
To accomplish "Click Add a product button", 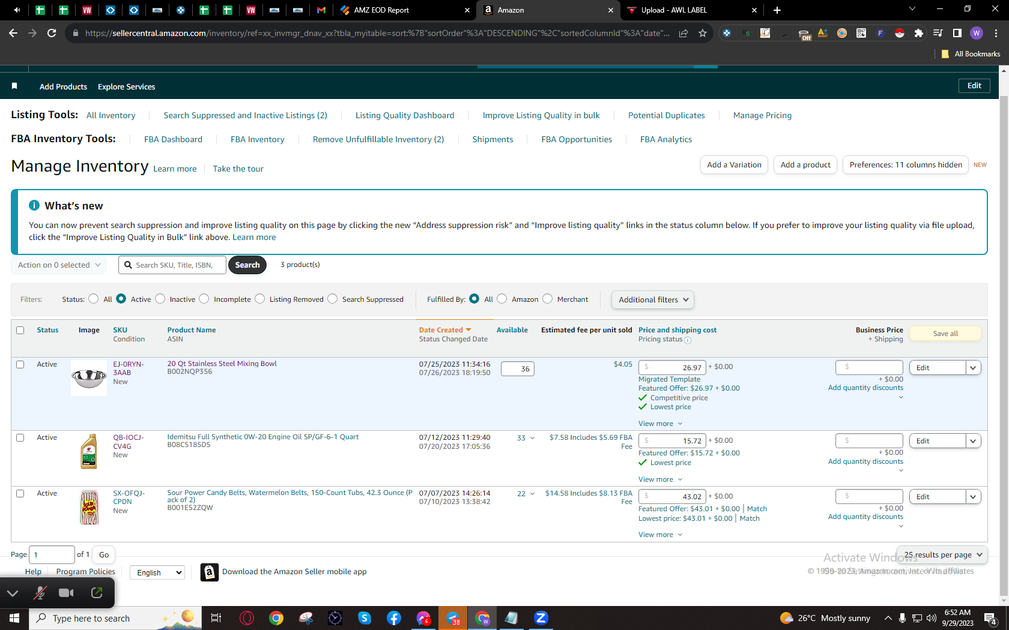I will coord(805,164).
